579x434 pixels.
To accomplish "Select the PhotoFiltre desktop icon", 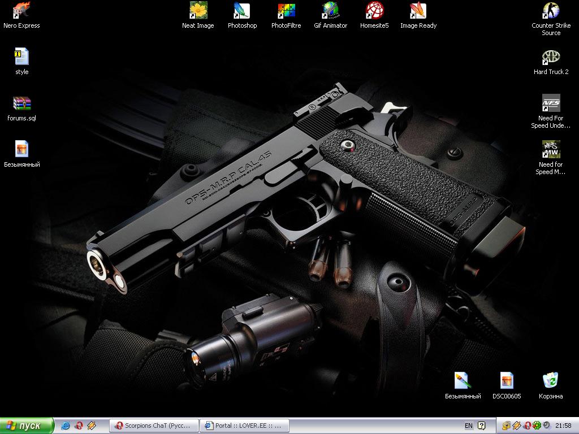I will coord(286,11).
